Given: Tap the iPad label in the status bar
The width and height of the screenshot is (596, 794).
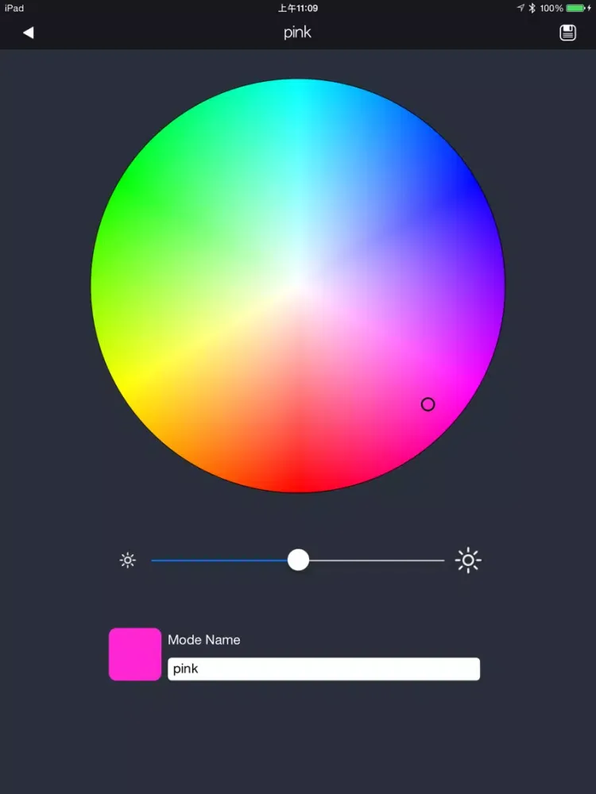Looking at the screenshot, I should (x=14, y=8).
